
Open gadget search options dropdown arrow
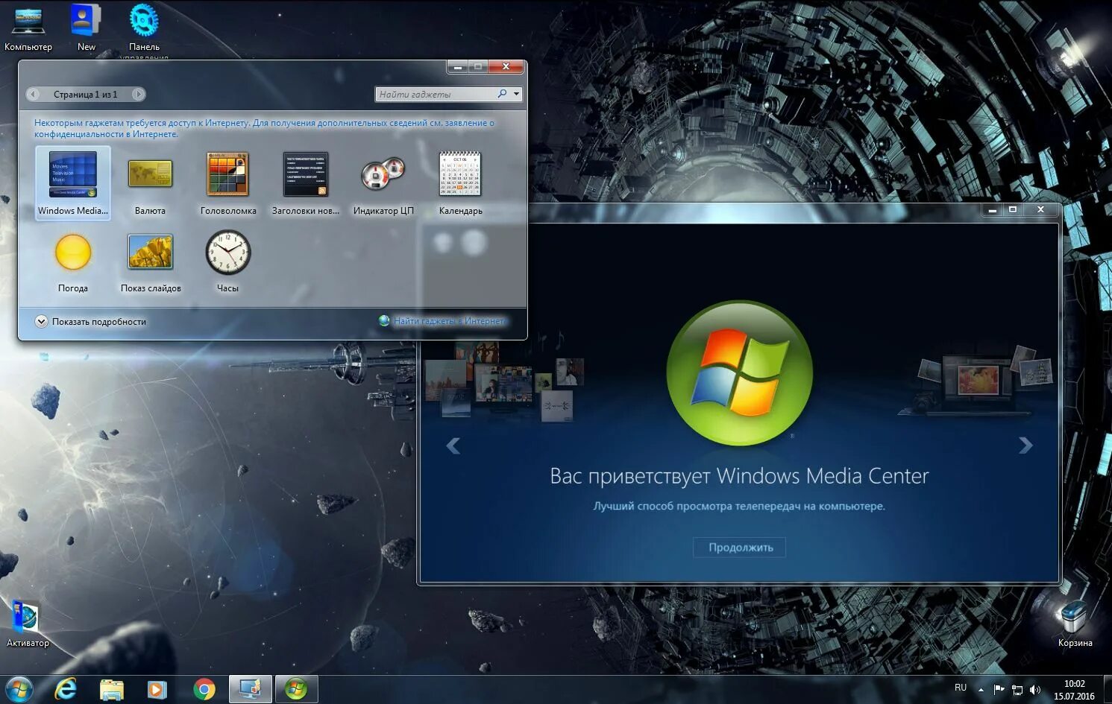516,94
